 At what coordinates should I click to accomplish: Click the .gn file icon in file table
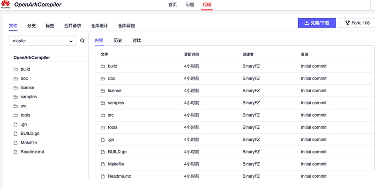[103, 139]
